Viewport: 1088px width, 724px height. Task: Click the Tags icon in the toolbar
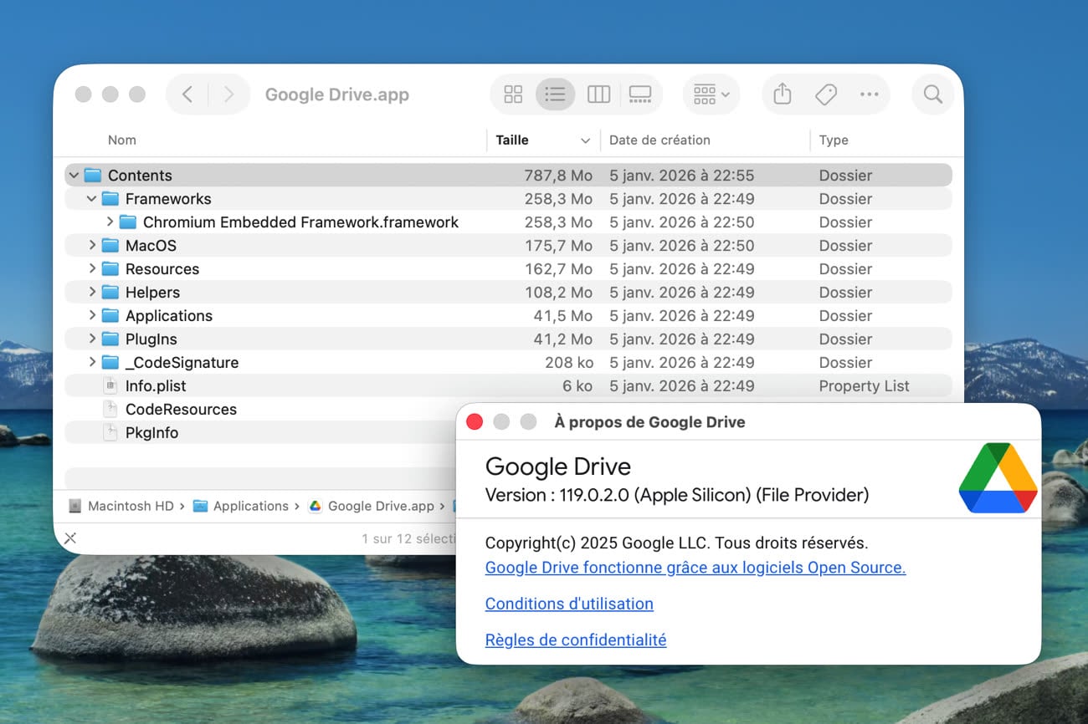(x=825, y=94)
